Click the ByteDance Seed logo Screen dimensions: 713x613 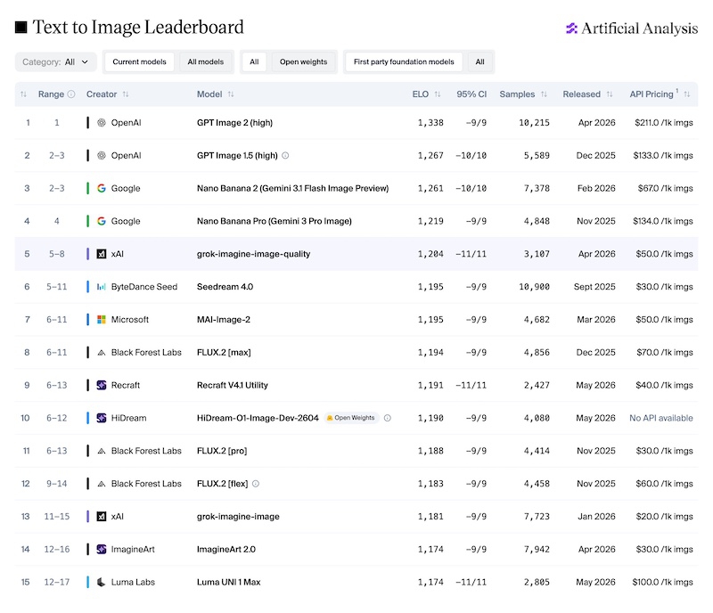102,287
